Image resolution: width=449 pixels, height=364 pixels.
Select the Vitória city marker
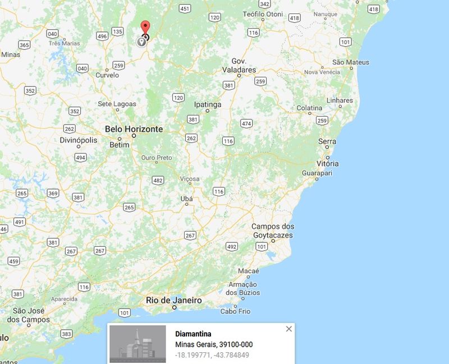click(328, 158)
